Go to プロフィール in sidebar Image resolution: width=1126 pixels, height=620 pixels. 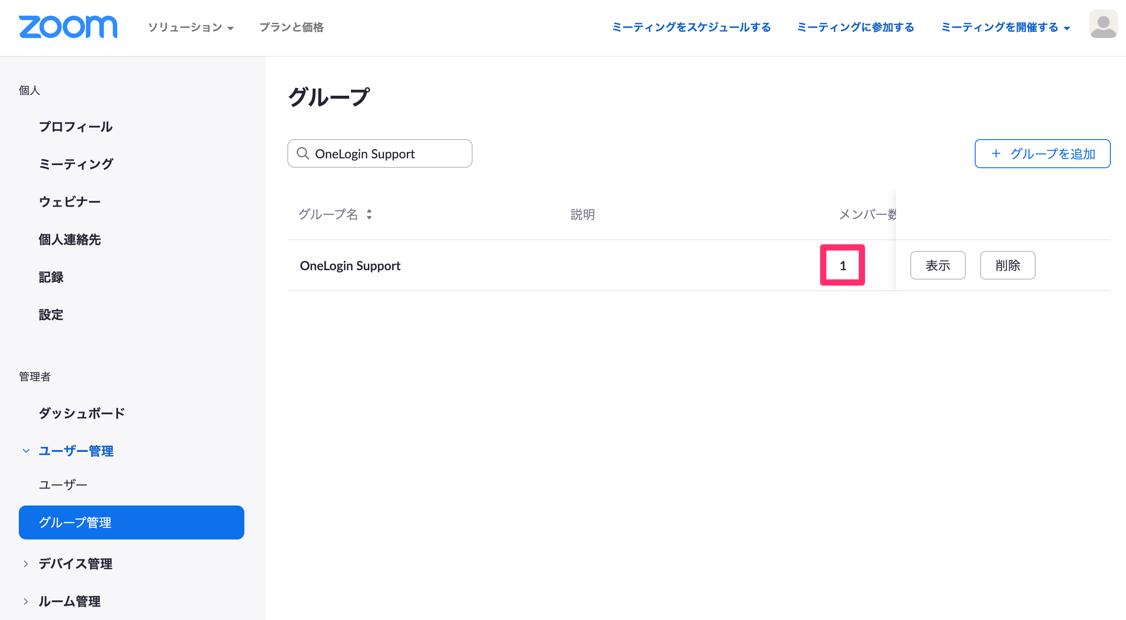76,127
